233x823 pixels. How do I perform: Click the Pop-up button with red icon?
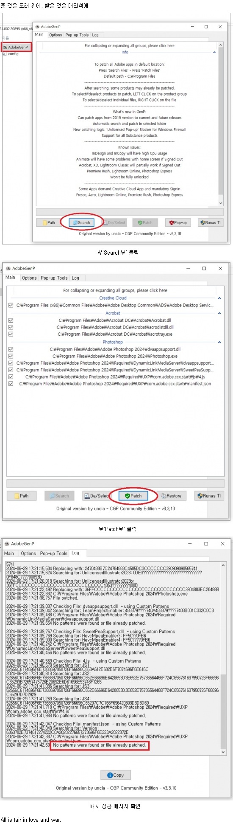coord(178,222)
